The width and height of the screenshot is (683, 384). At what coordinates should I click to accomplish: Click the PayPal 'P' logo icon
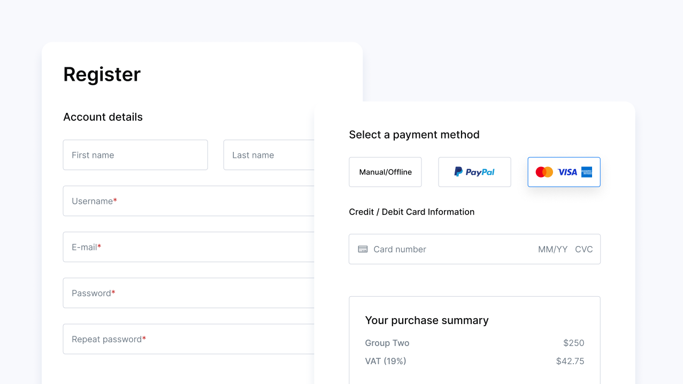[458, 172]
